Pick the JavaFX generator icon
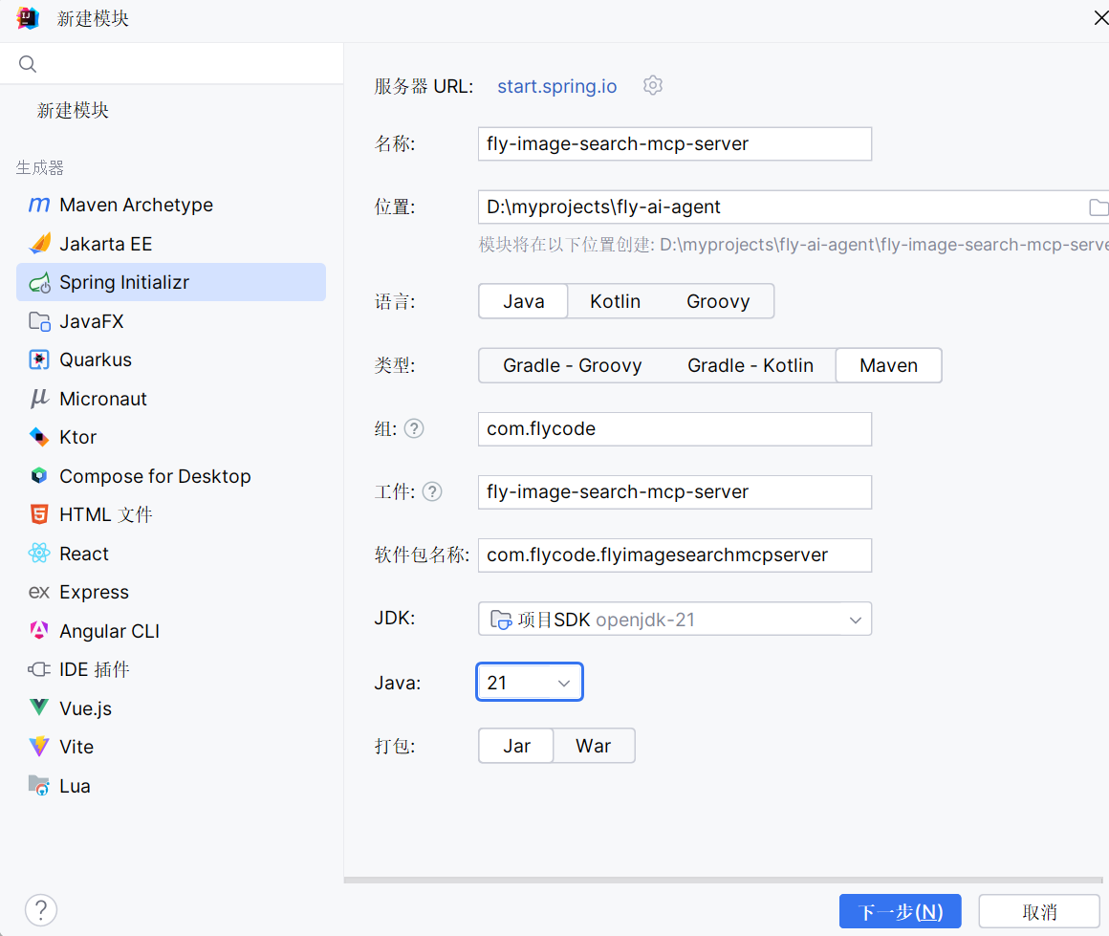Viewport: 1109px width, 936px height. coord(39,322)
